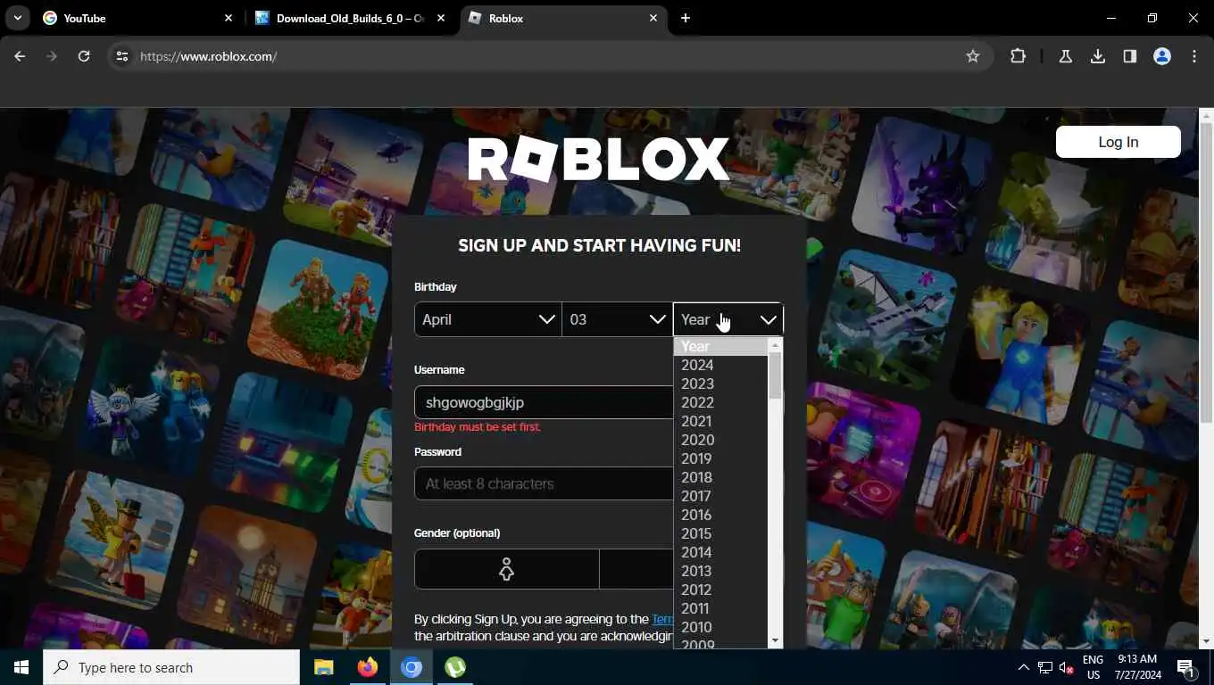Close the Download_Old_Builds tab
This screenshot has width=1214, height=685.
441,18
